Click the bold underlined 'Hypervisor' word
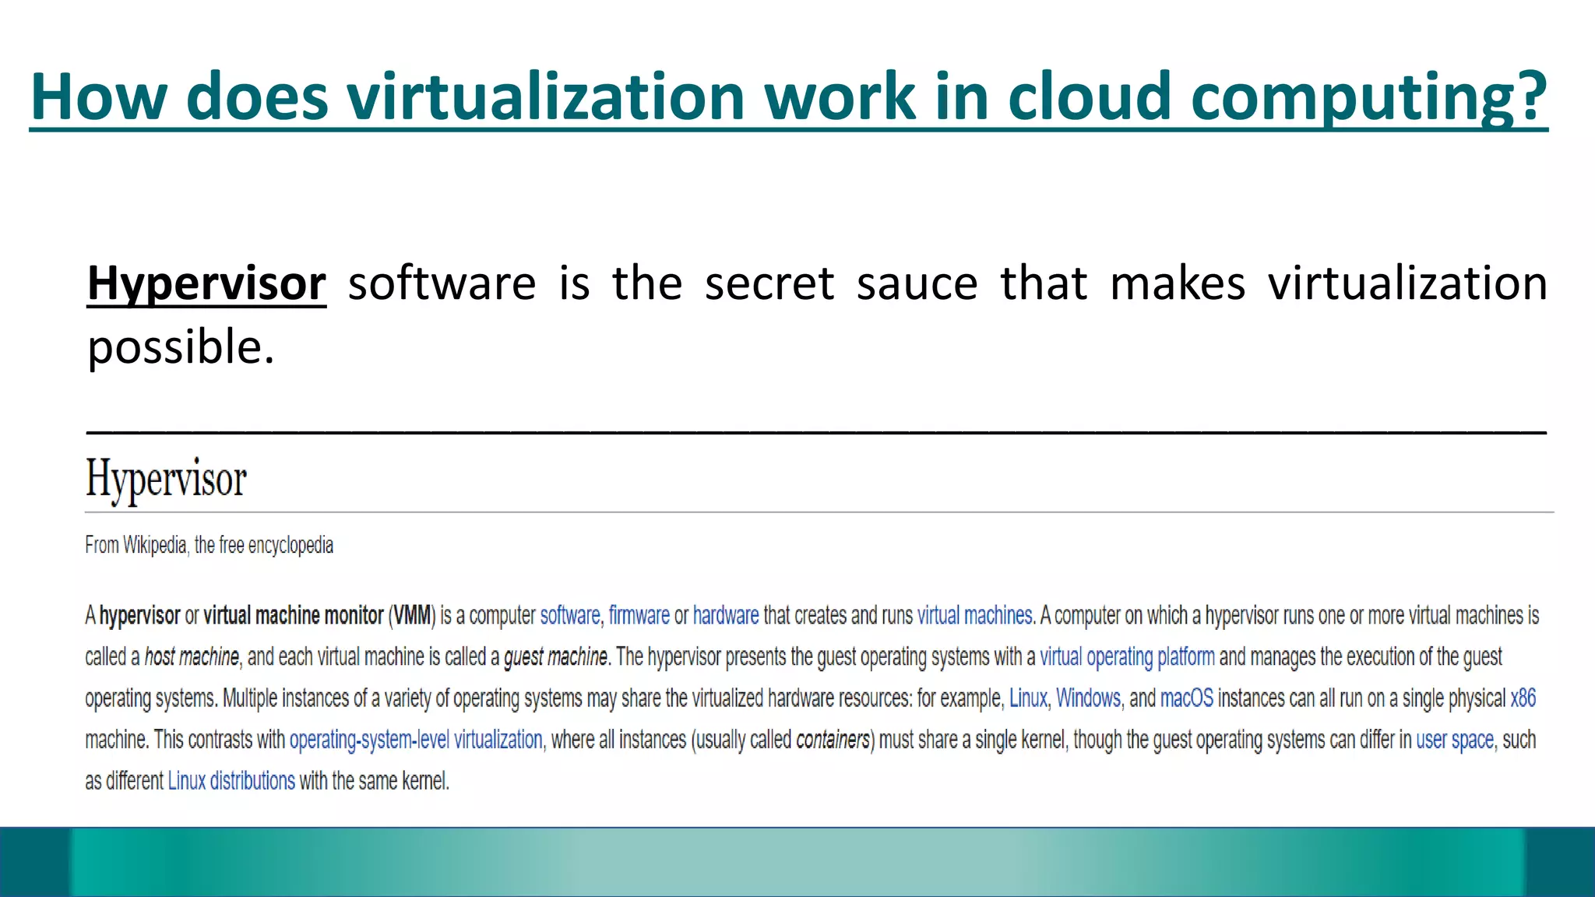This screenshot has width=1595, height=897. (x=206, y=283)
